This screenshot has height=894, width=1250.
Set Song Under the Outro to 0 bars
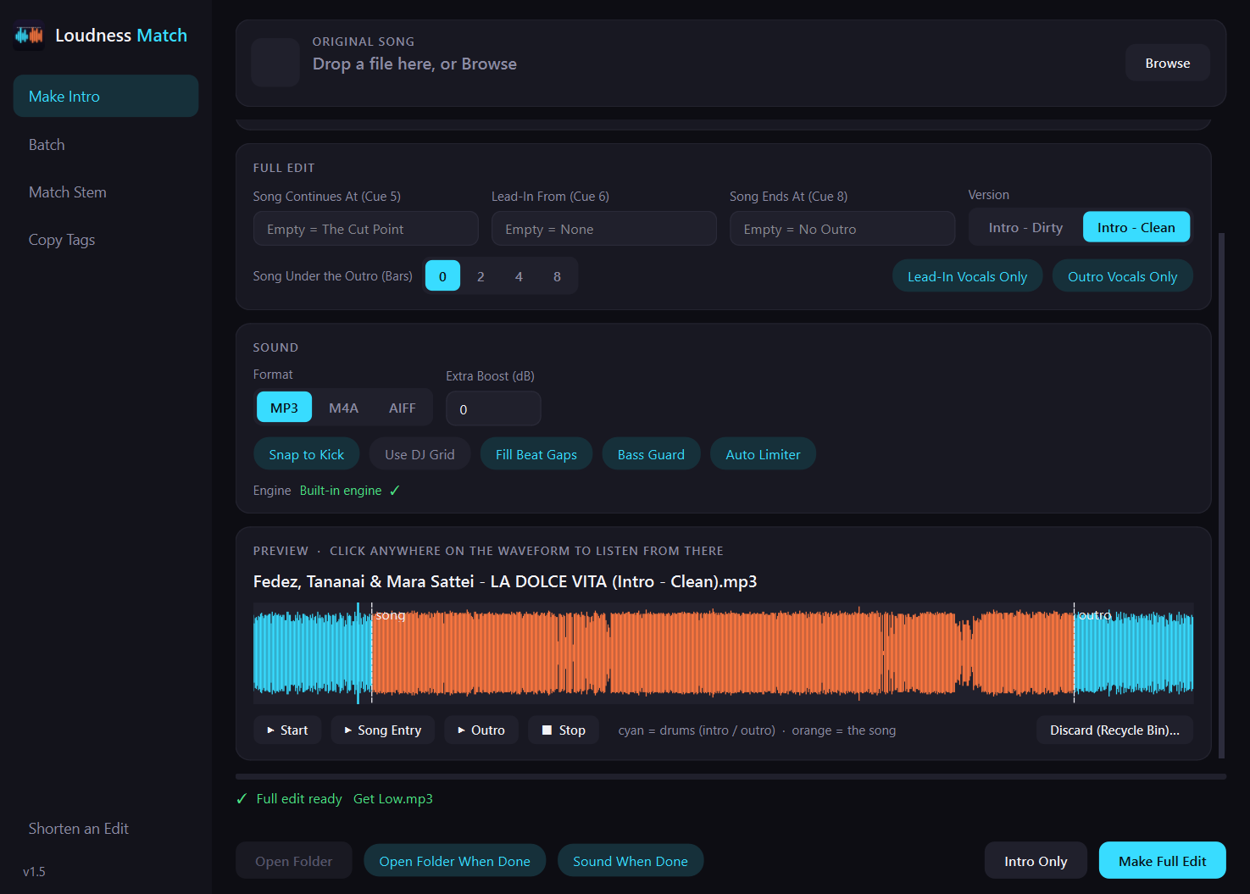pyautogui.click(x=442, y=276)
